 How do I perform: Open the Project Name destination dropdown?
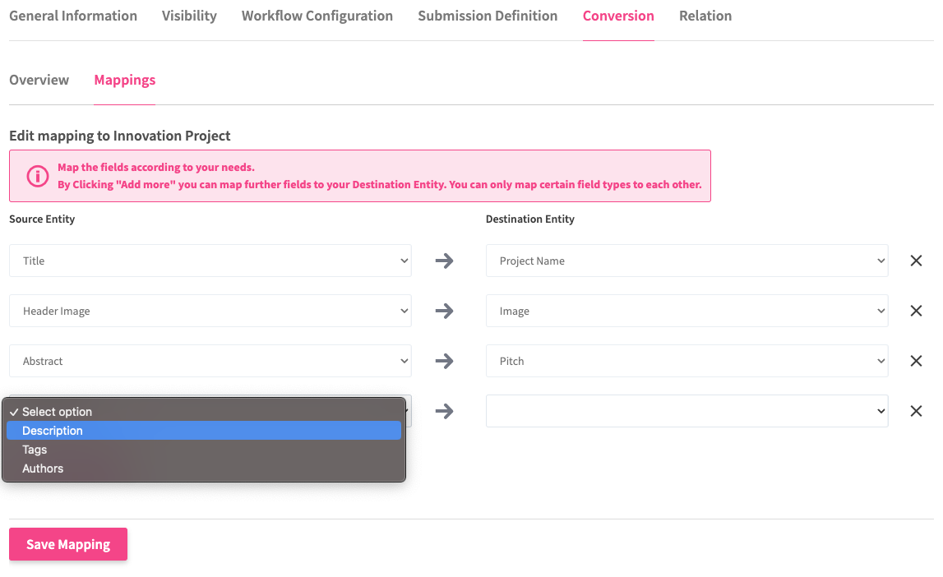point(686,261)
